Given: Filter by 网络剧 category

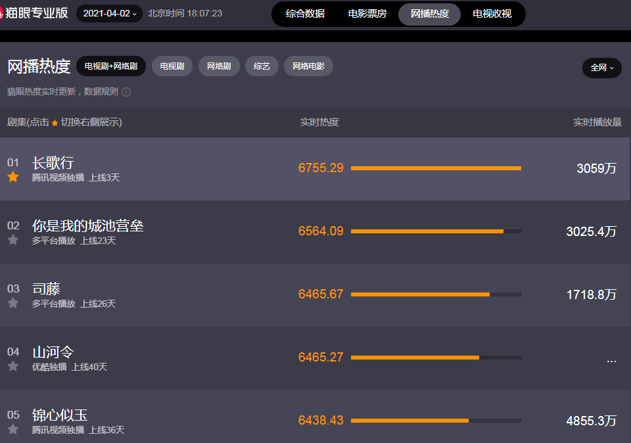Looking at the screenshot, I should pos(219,66).
